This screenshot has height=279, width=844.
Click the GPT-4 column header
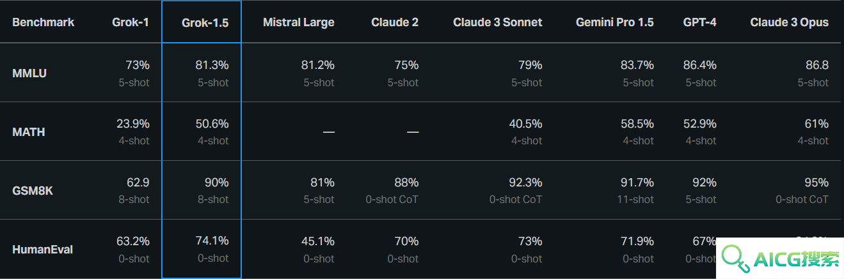(700, 22)
